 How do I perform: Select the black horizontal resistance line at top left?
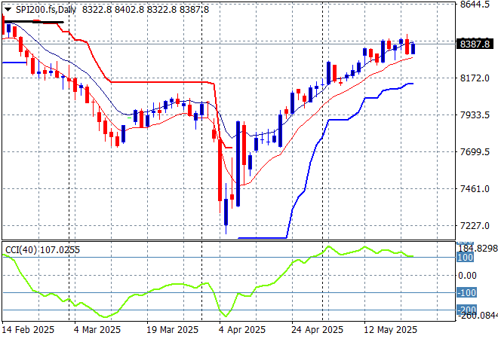(33, 22)
